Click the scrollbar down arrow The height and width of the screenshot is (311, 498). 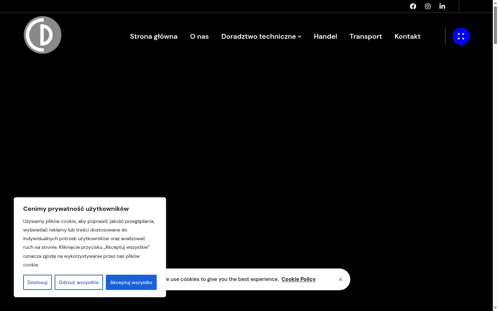[x=495, y=308]
